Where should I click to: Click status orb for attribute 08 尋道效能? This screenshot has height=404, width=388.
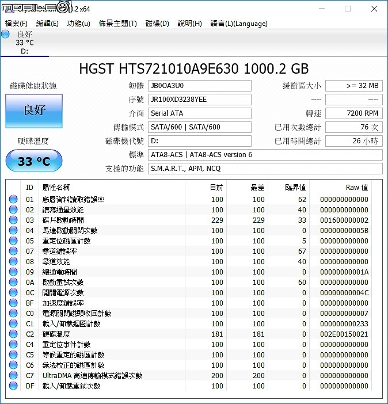point(13,261)
